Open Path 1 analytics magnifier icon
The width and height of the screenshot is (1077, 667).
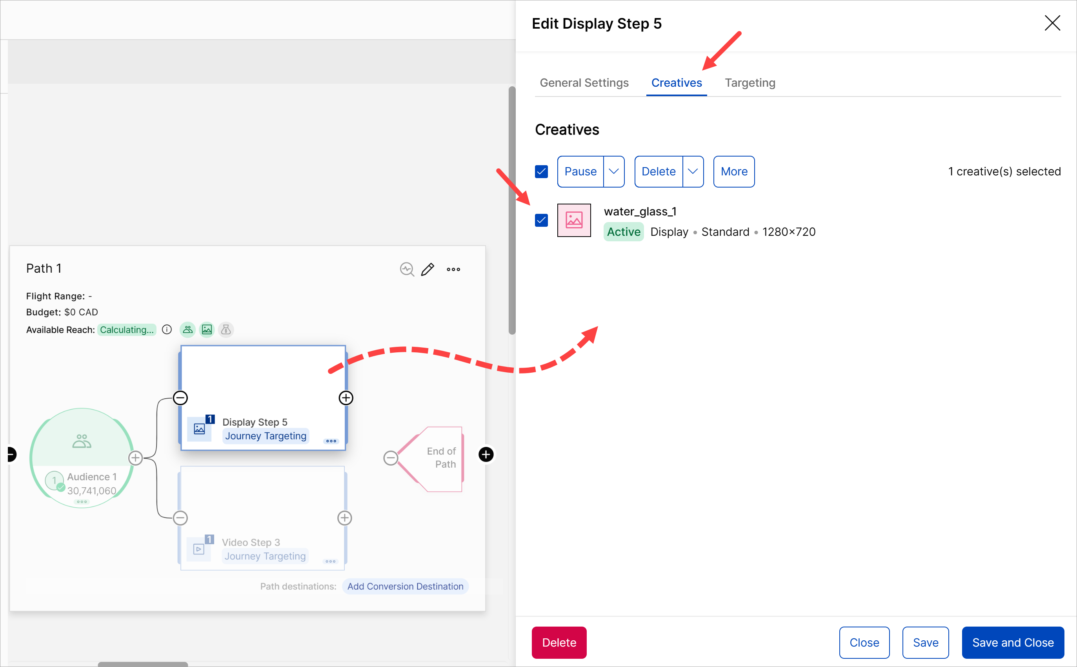406,269
